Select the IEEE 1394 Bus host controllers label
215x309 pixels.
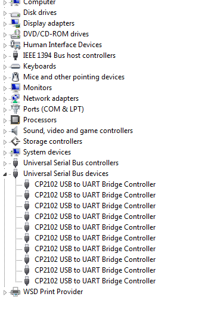(69, 55)
